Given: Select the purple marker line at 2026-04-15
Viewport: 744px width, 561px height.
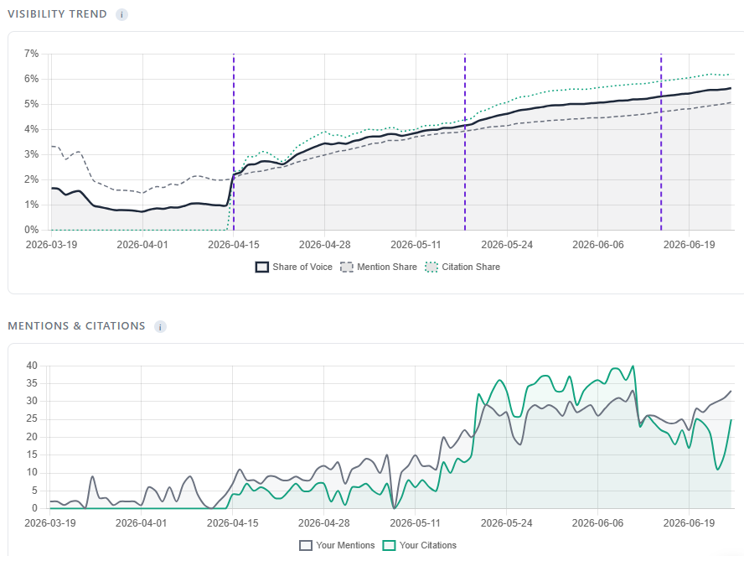Looking at the screenshot, I should click(234, 142).
